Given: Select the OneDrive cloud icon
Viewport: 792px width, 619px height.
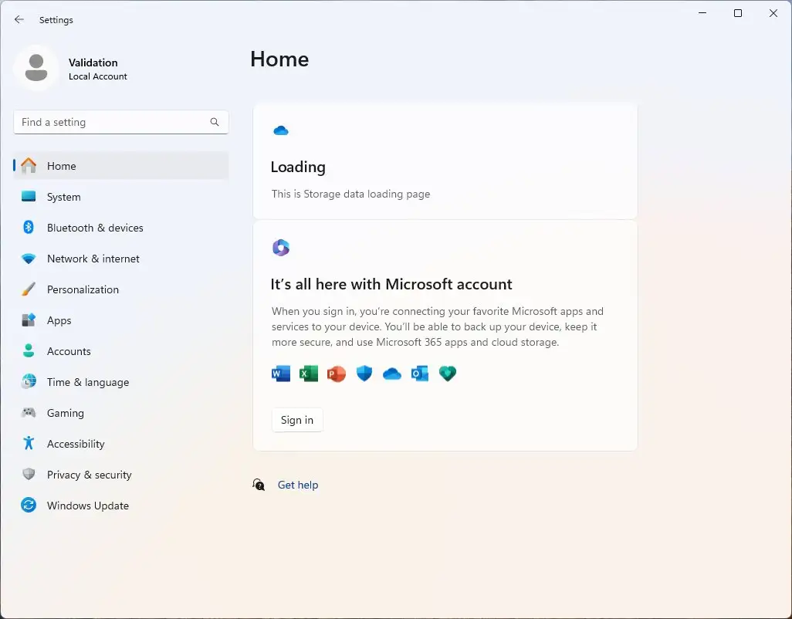Looking at the screenshot, I should coord(391,374).
